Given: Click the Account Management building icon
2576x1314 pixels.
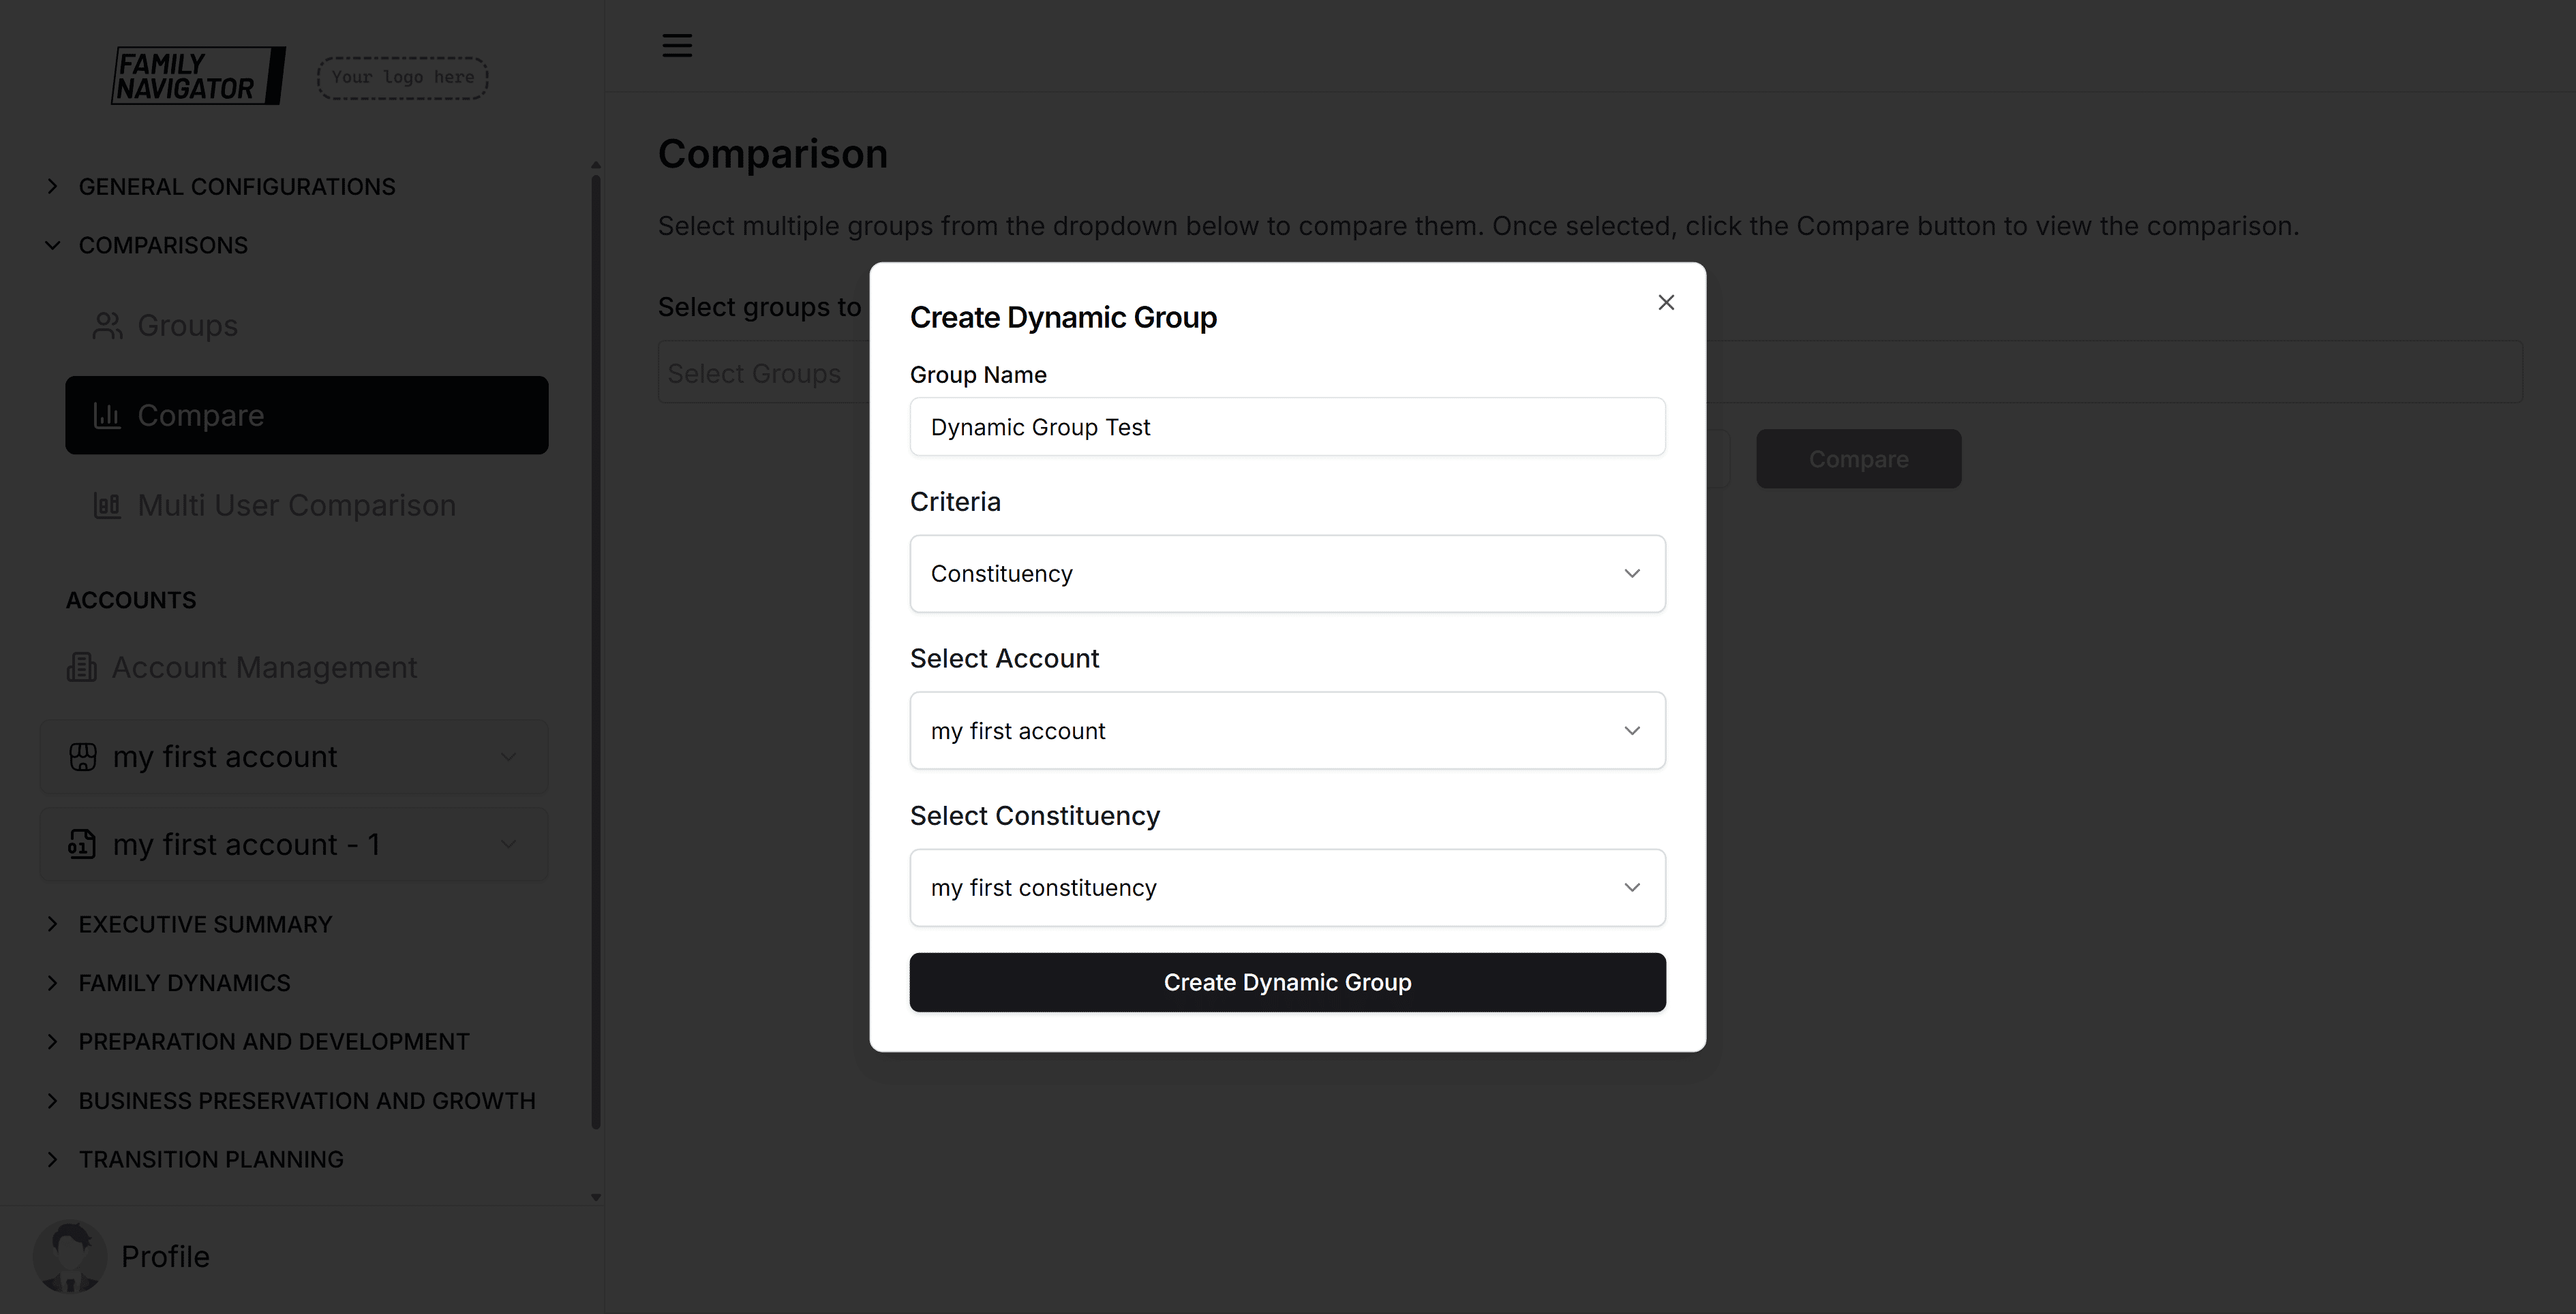Looking at the screenshot, I should 82,668.
